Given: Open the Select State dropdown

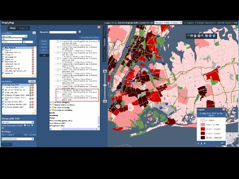Looking at the screenshot, I should [15, 36].
